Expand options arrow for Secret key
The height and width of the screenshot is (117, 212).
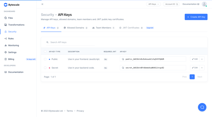click(202, 68)
